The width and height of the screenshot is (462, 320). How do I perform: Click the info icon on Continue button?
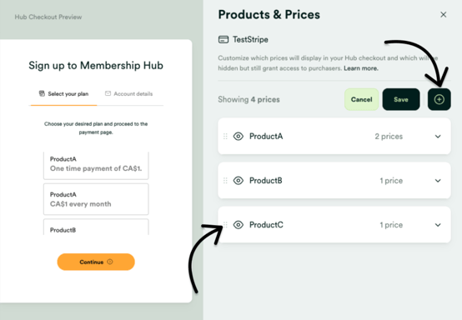click(x=110, y=262)
